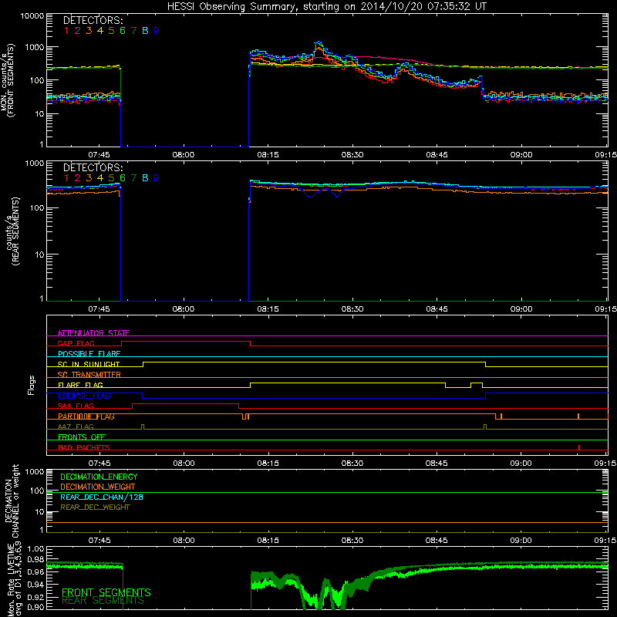Select magenta detector 2 in front segments legend
617x617 pixels.
(x=78, y=30)
